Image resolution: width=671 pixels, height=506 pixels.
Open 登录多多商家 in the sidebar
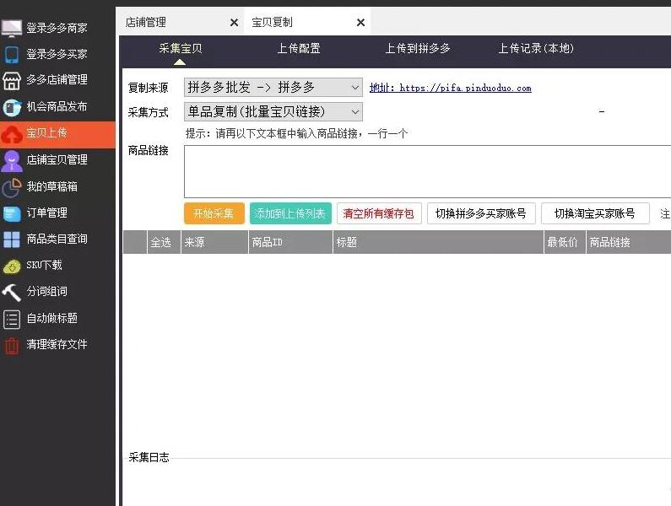click(57, 28)
